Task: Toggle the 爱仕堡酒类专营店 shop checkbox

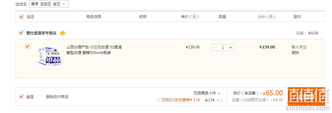Action: tap(21, 33)
